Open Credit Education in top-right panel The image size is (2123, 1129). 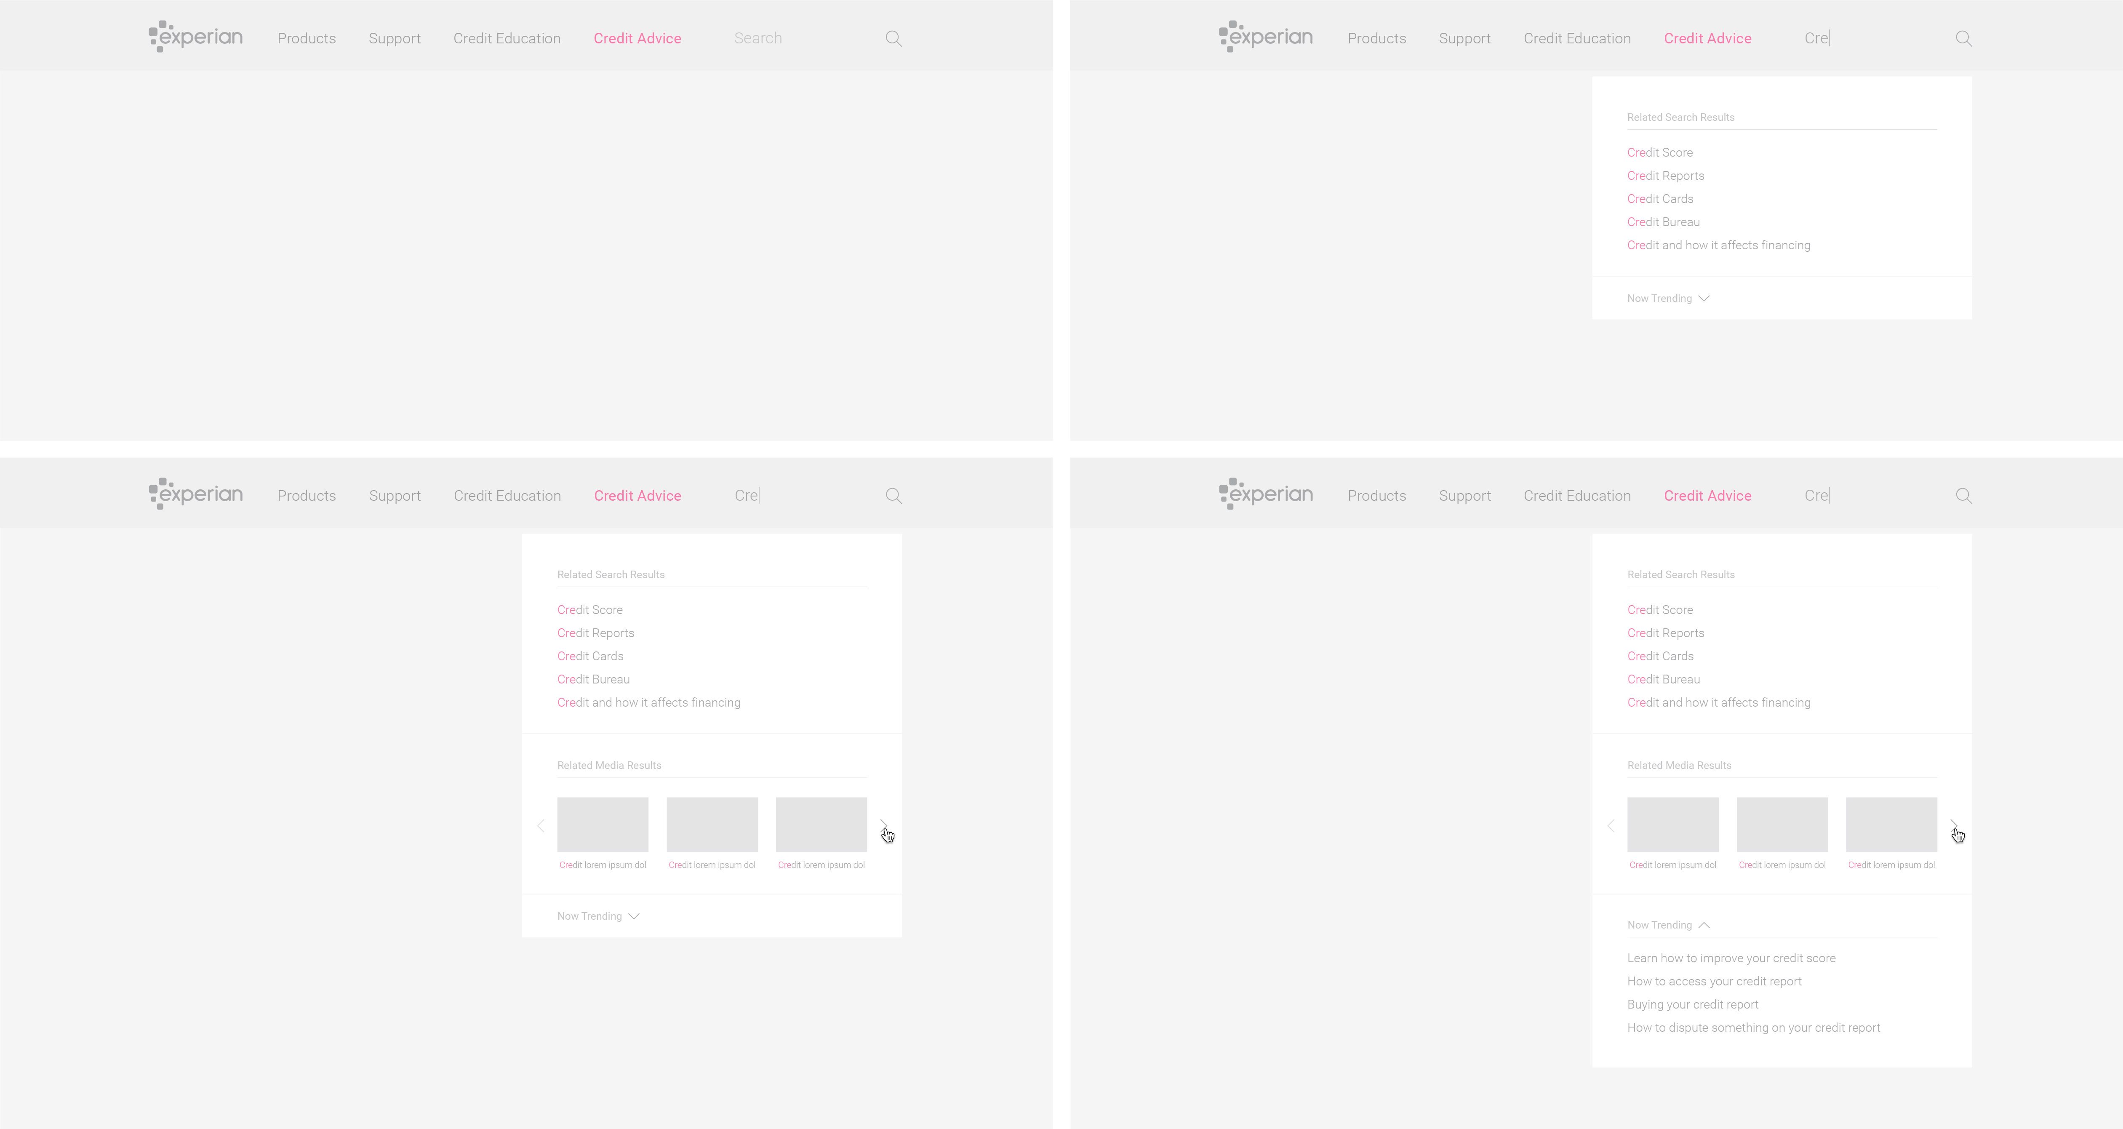point(1577,39)
